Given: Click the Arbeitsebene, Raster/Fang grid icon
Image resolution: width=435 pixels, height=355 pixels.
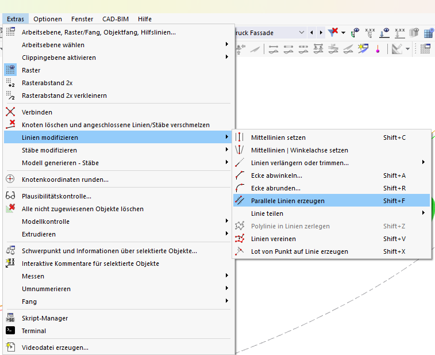Looking at the screenshot, I should coord(10,32).
